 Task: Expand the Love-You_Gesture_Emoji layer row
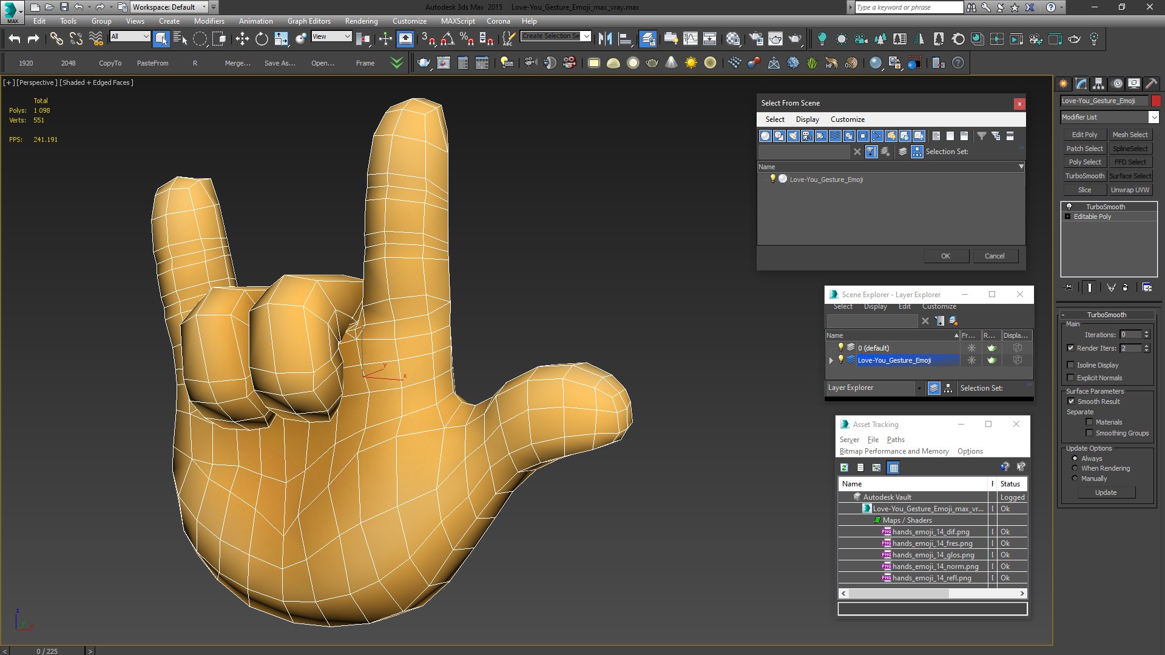(x=831, y=360)
